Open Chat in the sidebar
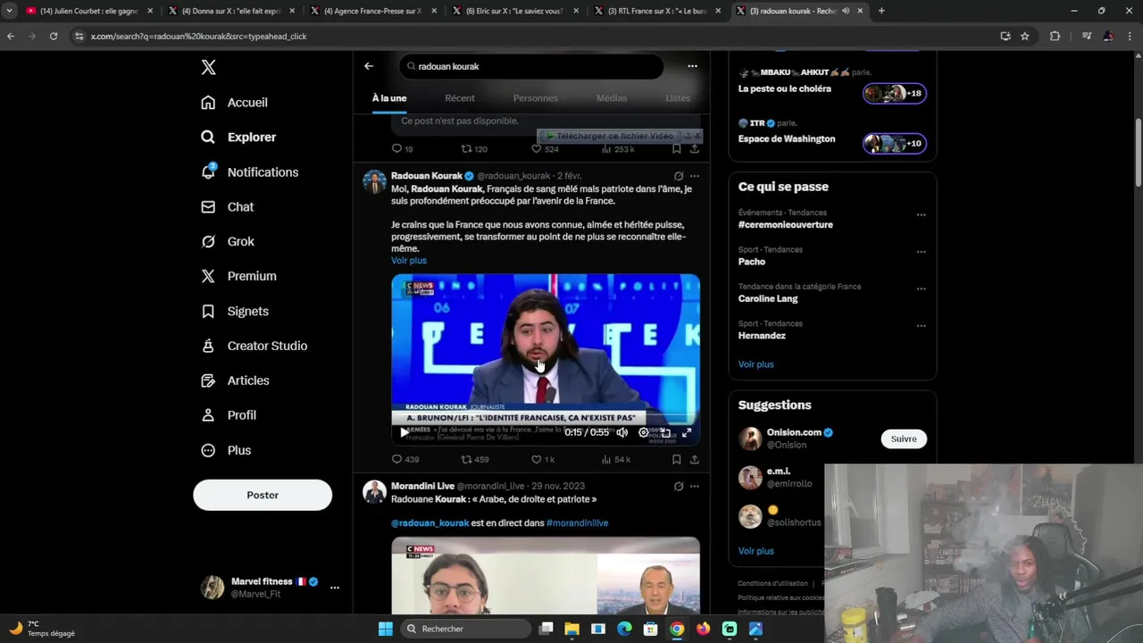 (x=228, y=206)
